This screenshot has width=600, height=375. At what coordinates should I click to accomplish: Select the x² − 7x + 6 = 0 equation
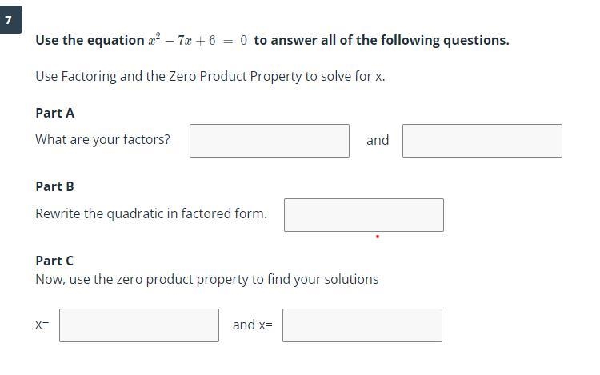click(198, 40)
